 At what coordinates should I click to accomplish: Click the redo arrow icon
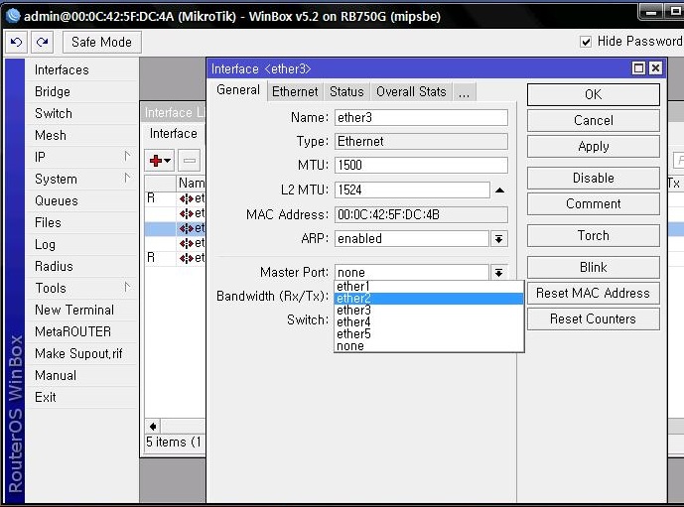43,43
